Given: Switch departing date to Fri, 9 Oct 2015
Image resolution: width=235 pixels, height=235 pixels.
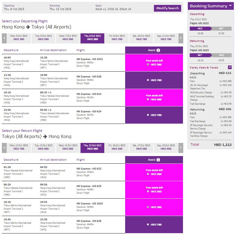Looking at the screenshot, I should [x=117, y=38].
